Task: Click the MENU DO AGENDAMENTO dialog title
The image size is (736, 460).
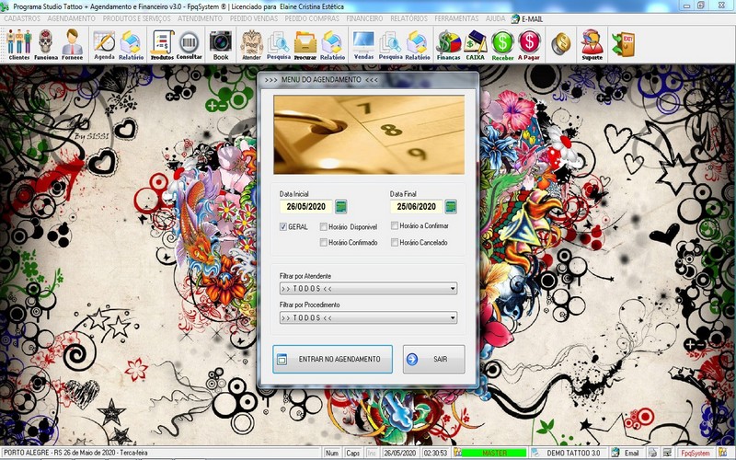Action: tap(321, 80)
